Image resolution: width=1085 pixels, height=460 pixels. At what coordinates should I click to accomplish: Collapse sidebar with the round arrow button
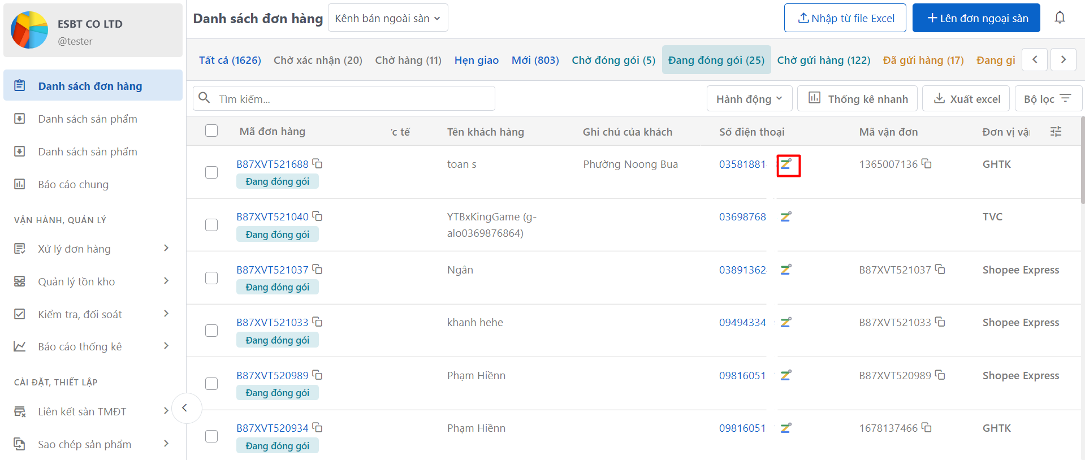pos(186,408)
